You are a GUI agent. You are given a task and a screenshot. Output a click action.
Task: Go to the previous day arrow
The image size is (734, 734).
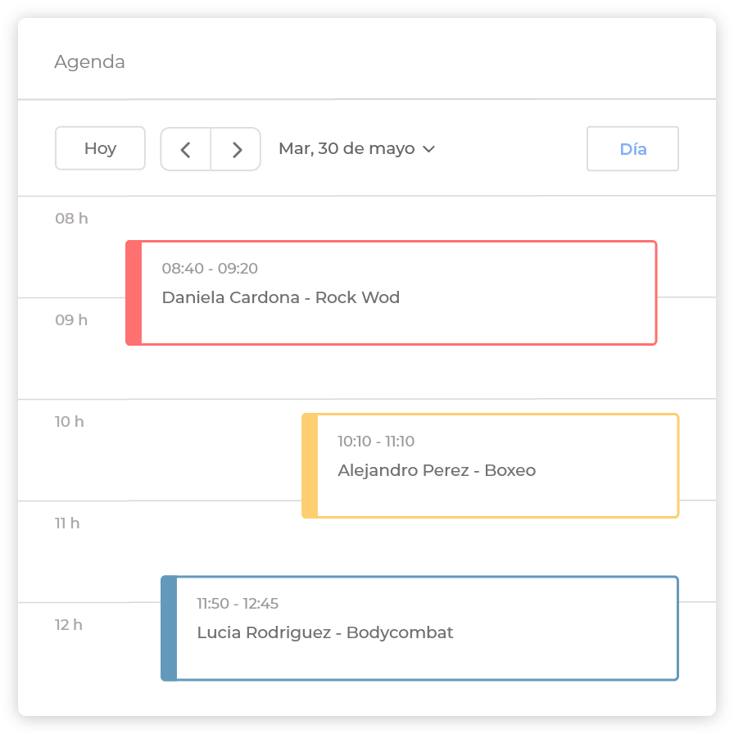(x=186, y=149)
